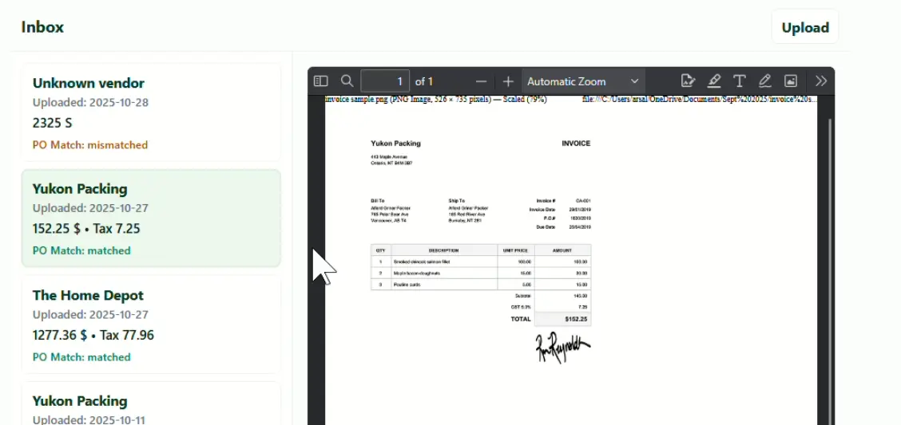This screenshot has width=901, height=425.
Task: Select the Yukon Packing card uploaded 2025-10-27
Action: tap(151, 218)
